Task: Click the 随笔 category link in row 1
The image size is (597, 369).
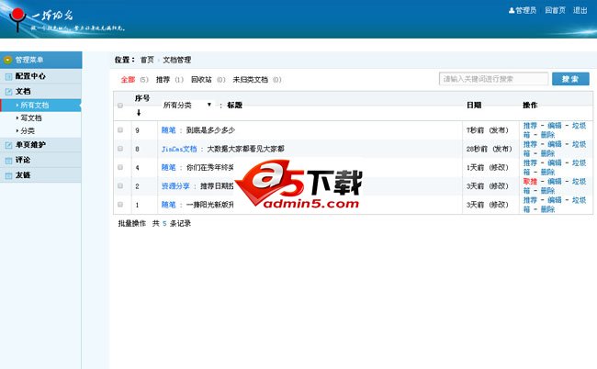Action: click(x=168, y=205)
